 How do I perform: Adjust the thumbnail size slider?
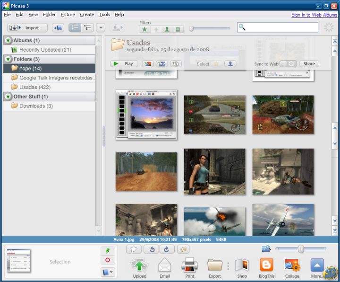300,249
